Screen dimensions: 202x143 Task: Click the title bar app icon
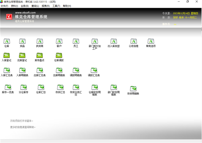(1, 2)
